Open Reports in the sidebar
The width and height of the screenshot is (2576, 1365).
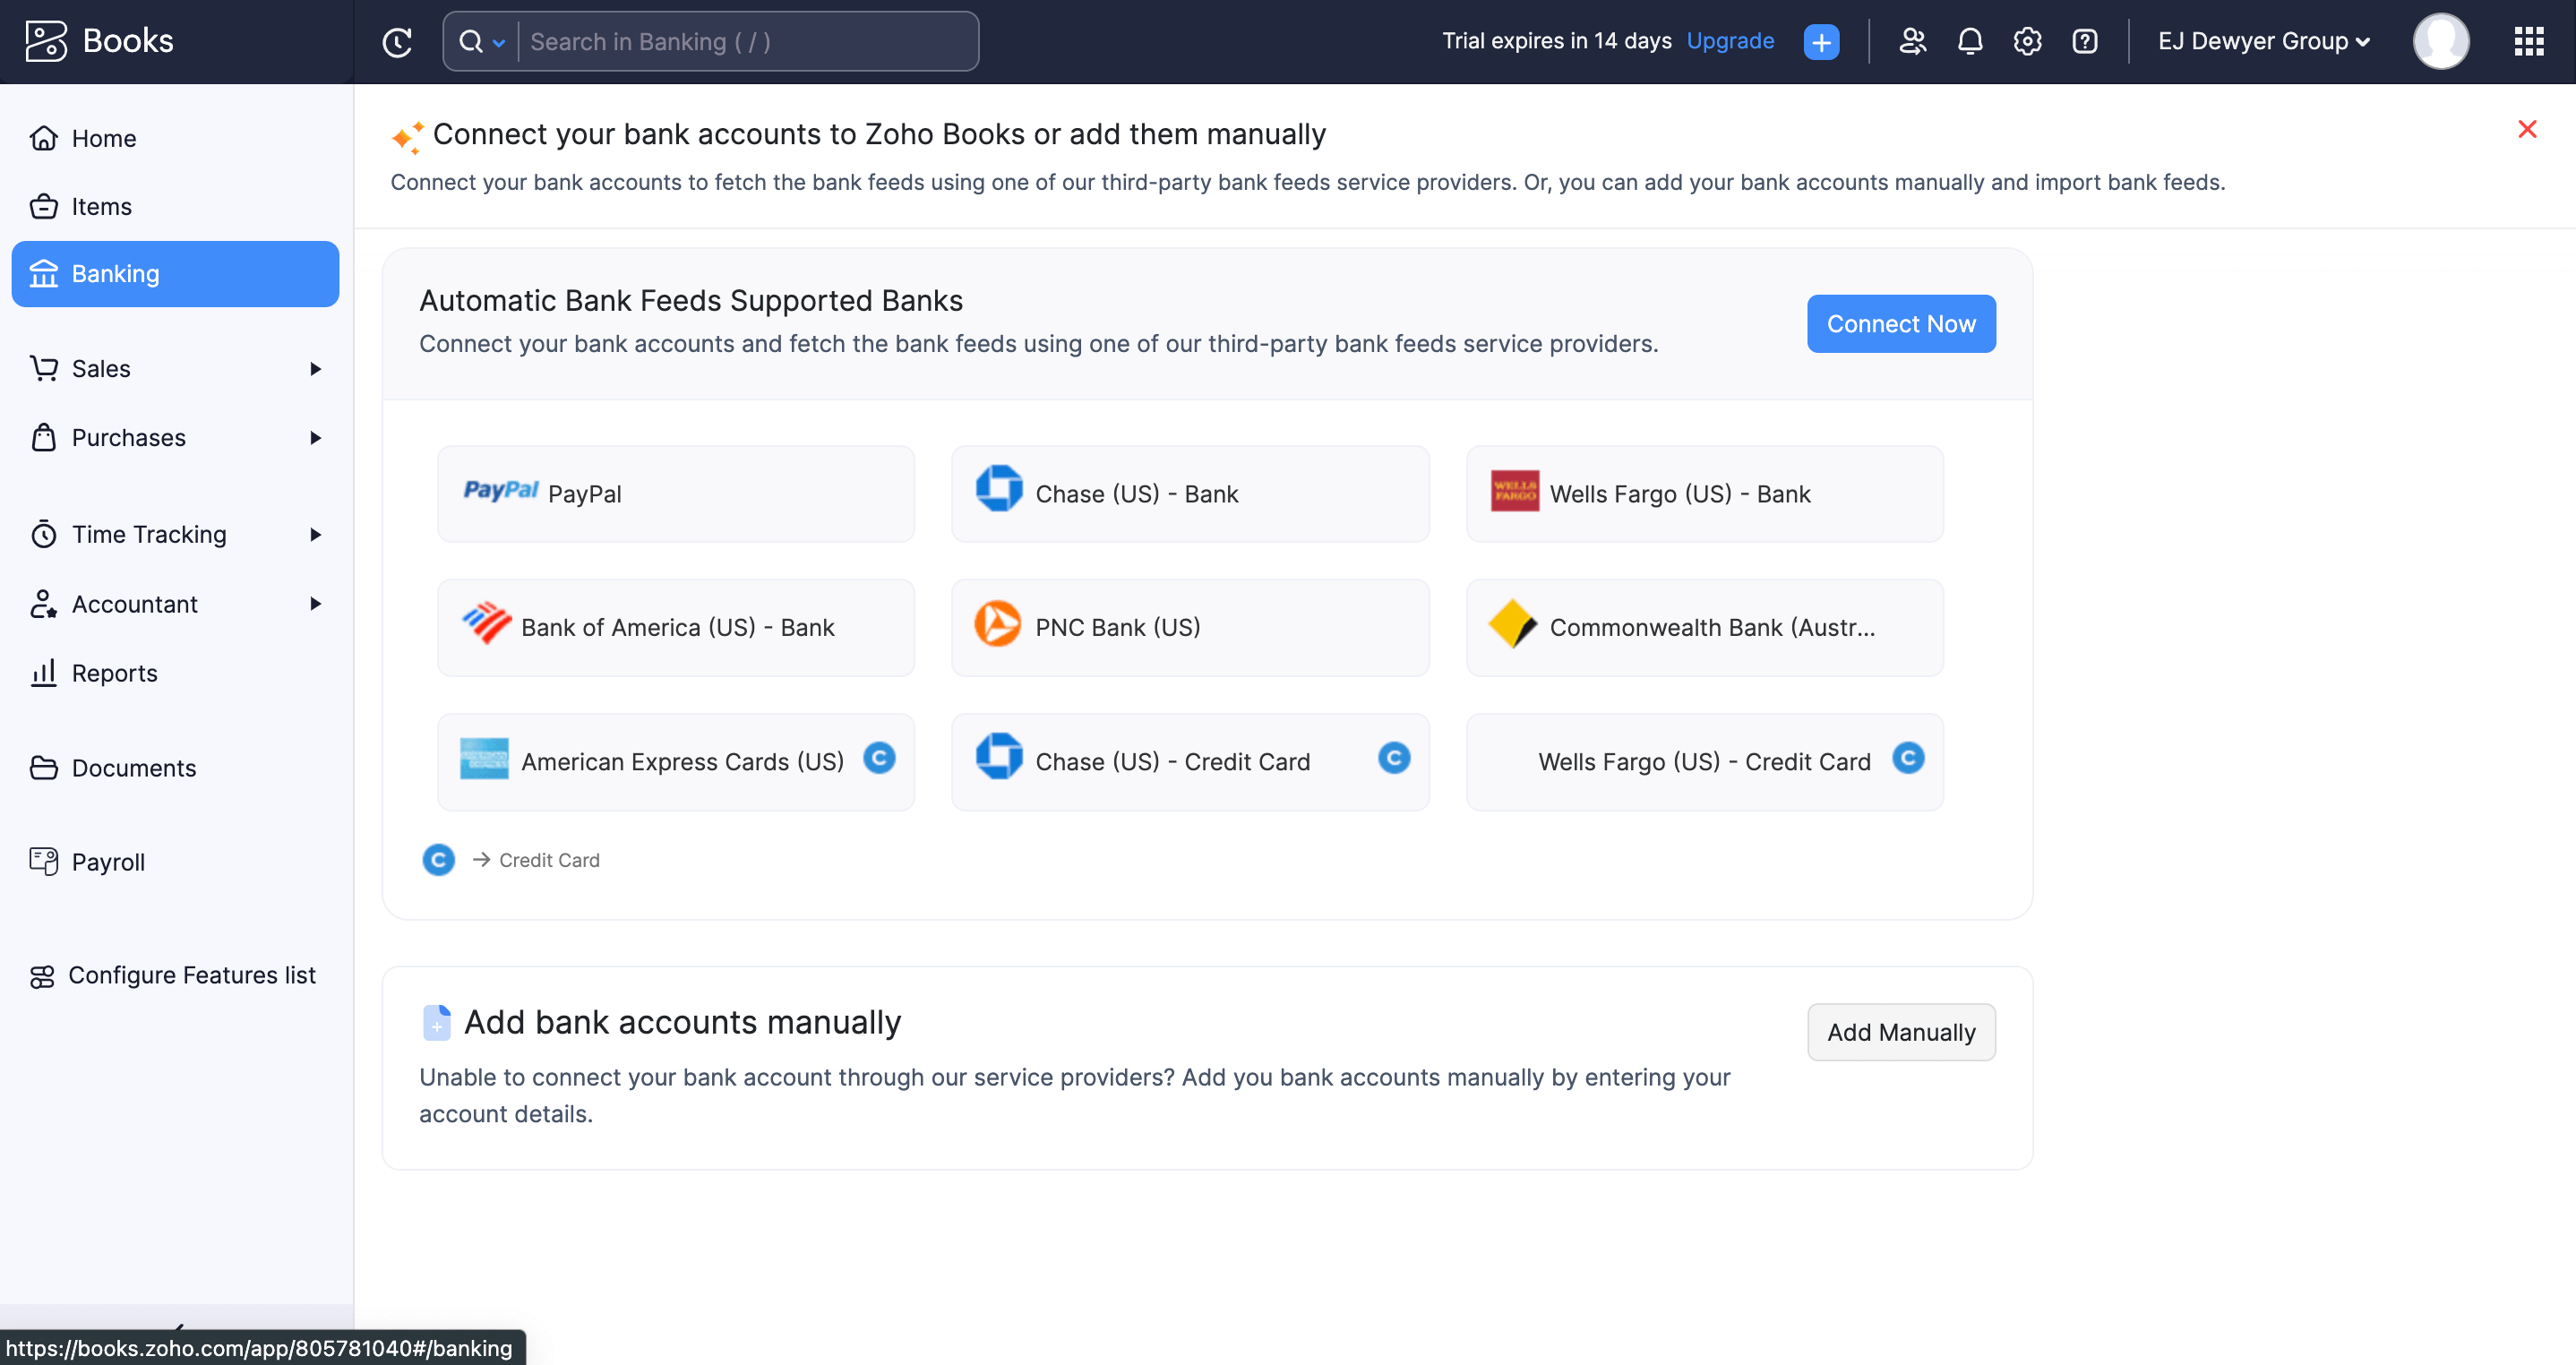point(176,673)
